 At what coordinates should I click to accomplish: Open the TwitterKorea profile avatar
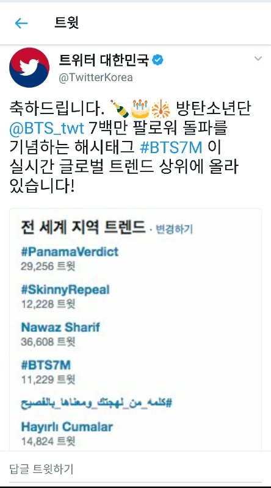(29, 68)
